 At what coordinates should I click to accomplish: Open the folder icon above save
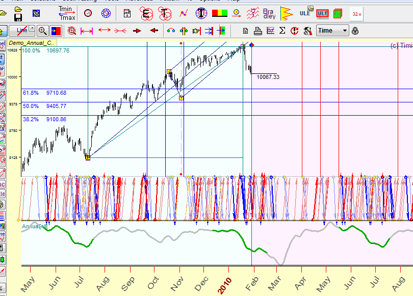(18, 9)
